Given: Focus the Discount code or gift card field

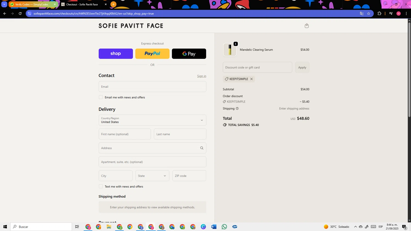Looking at the screenshot, I should [x=258, y=67].
